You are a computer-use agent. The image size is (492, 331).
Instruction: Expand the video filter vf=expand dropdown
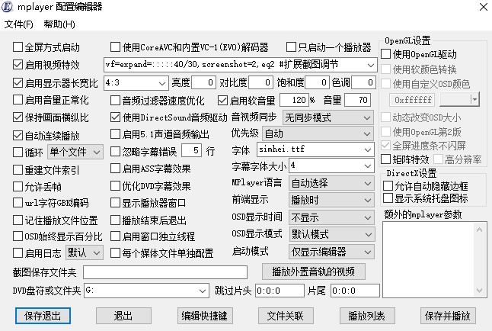pyautogui.click(x=371, y=65)
